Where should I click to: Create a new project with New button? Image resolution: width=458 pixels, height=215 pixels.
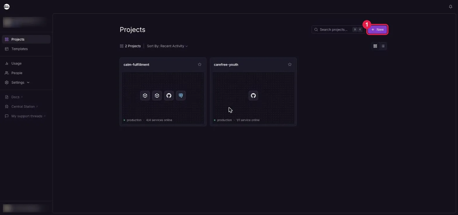coord(377,29)
